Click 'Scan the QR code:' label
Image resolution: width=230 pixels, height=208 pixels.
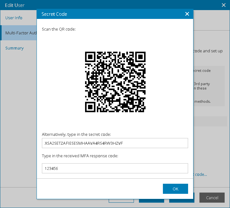[x=59, y=29]
